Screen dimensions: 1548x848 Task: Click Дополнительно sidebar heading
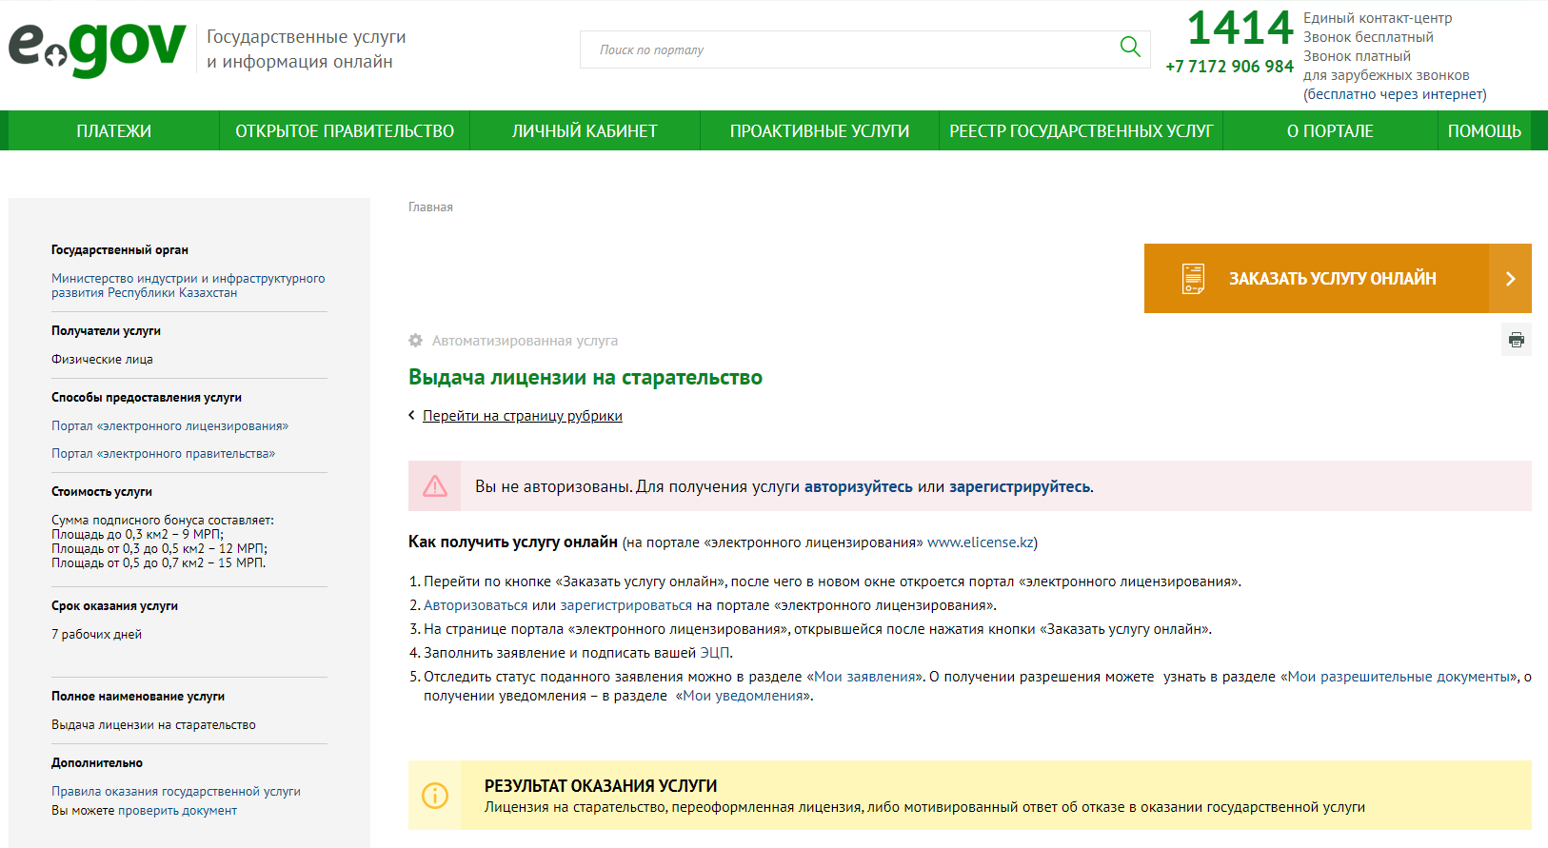click(x=97, y=763)
